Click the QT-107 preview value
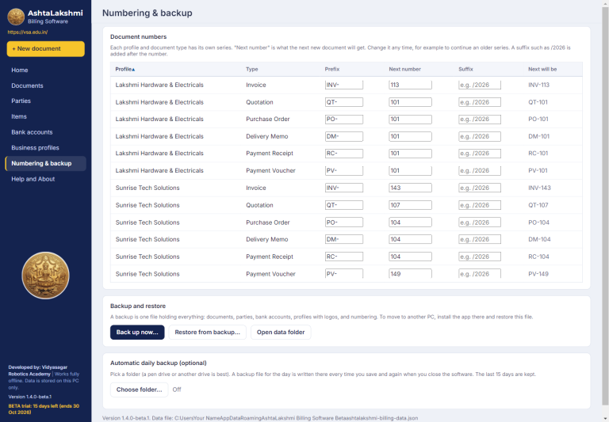The height and width of the screenshot is (422, 609). click(x=538, y=205)
